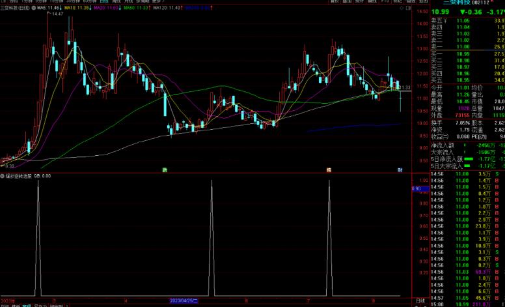Expand the 卖五 order depth arrow

(x=445, y=21)
